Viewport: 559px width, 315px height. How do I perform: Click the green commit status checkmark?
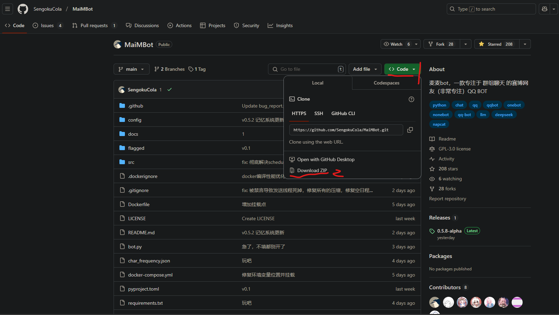click(x=170, y=90)
